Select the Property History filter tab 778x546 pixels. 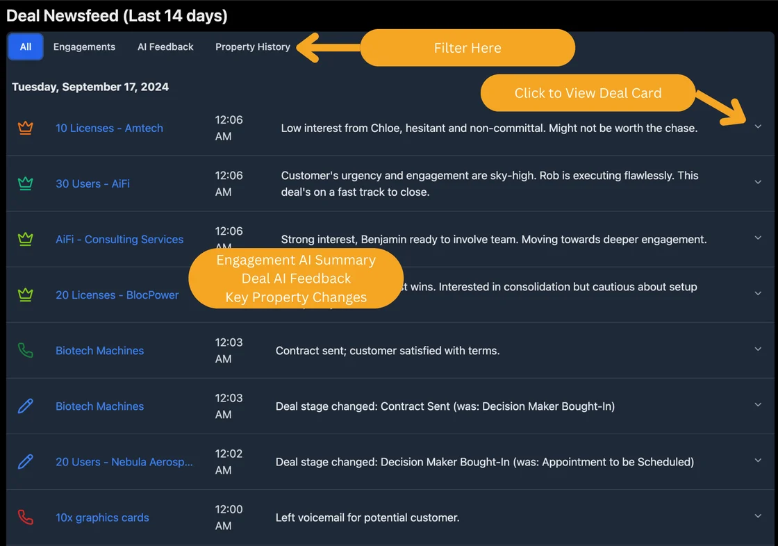(x=252, y=47)
